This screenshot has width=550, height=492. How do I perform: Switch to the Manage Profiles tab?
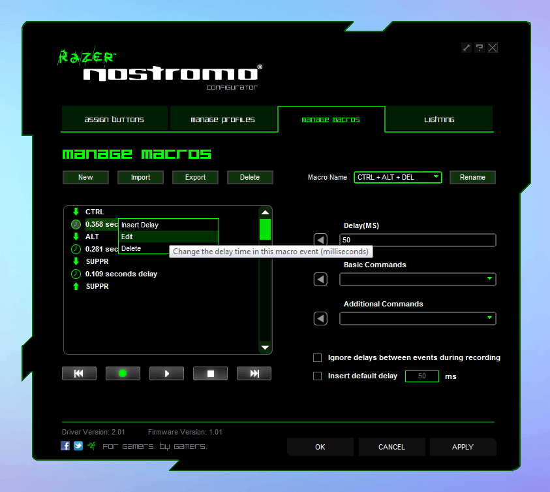222,120
